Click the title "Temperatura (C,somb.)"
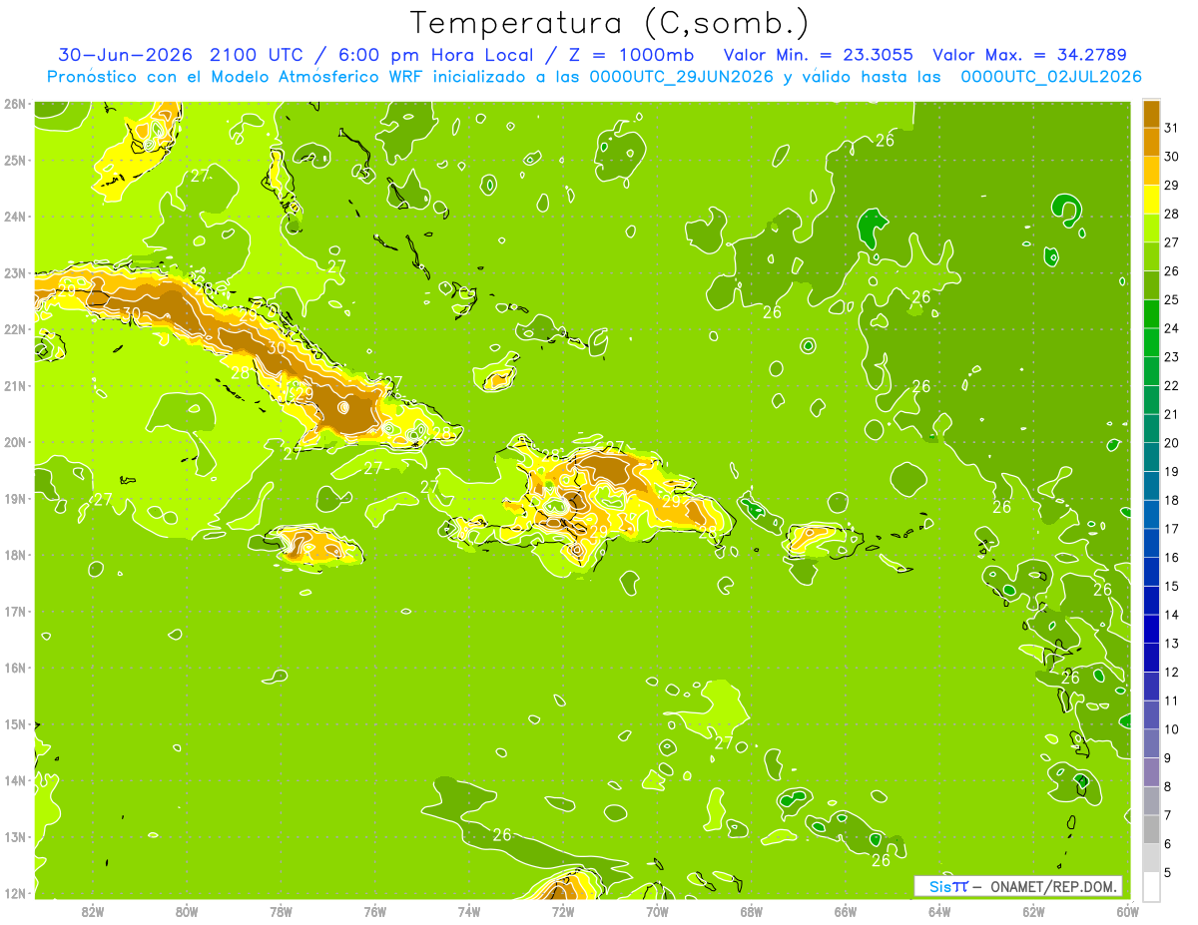 click(x=610, y=23)
